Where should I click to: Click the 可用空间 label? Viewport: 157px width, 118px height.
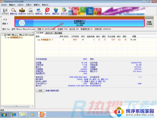pos(94,65)
